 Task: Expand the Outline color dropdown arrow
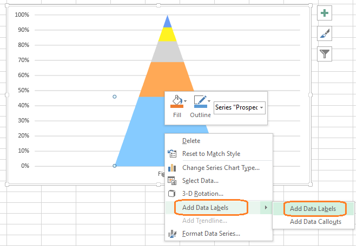coord(209,101)
